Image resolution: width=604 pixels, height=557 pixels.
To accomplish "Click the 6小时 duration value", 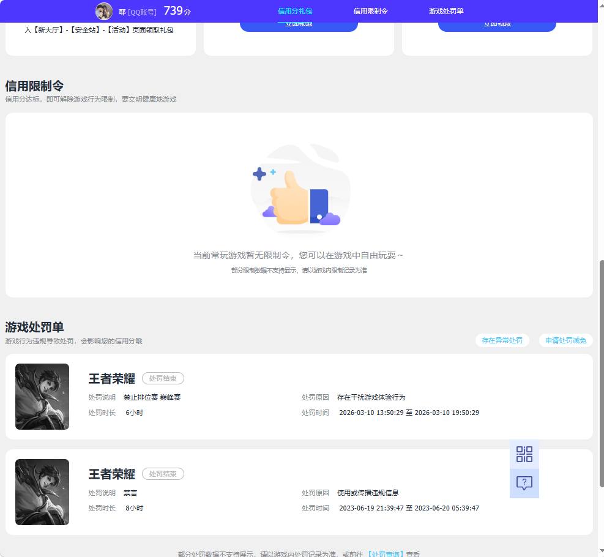I will coord(135,413).
